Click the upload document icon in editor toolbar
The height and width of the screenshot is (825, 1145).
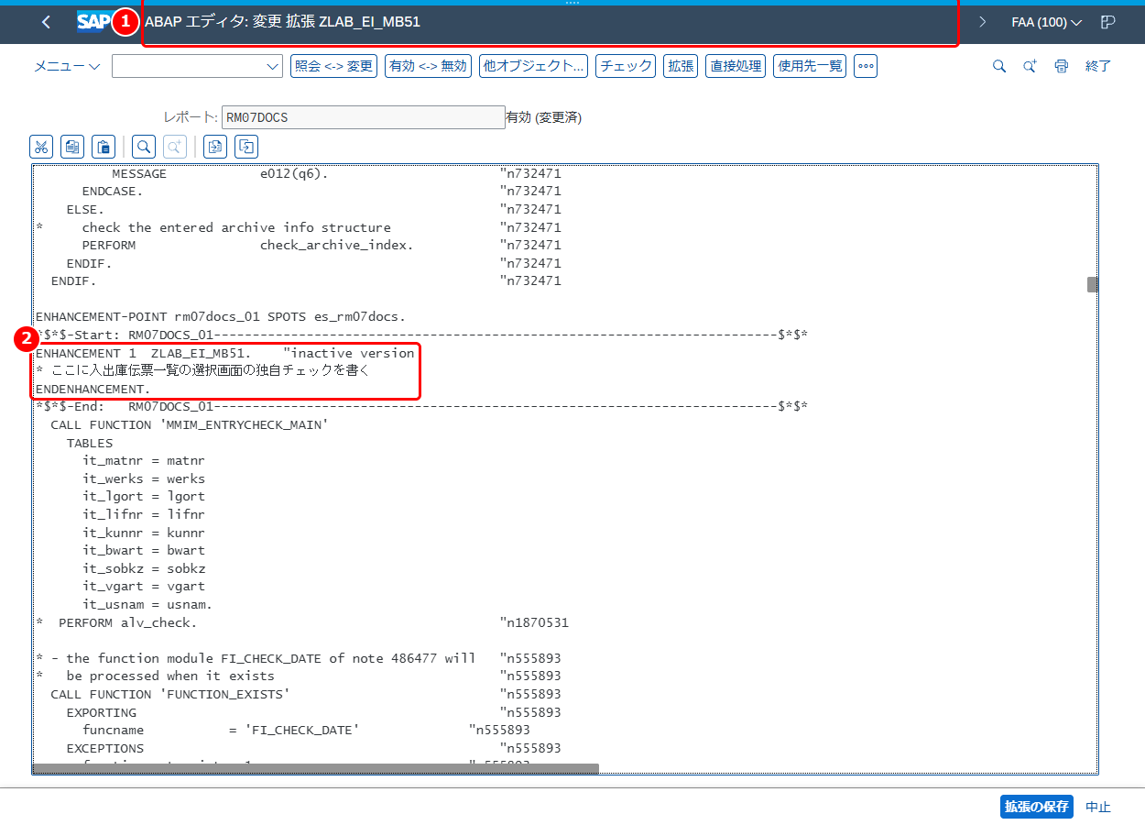pyautogui.click(x=215, y=146)
